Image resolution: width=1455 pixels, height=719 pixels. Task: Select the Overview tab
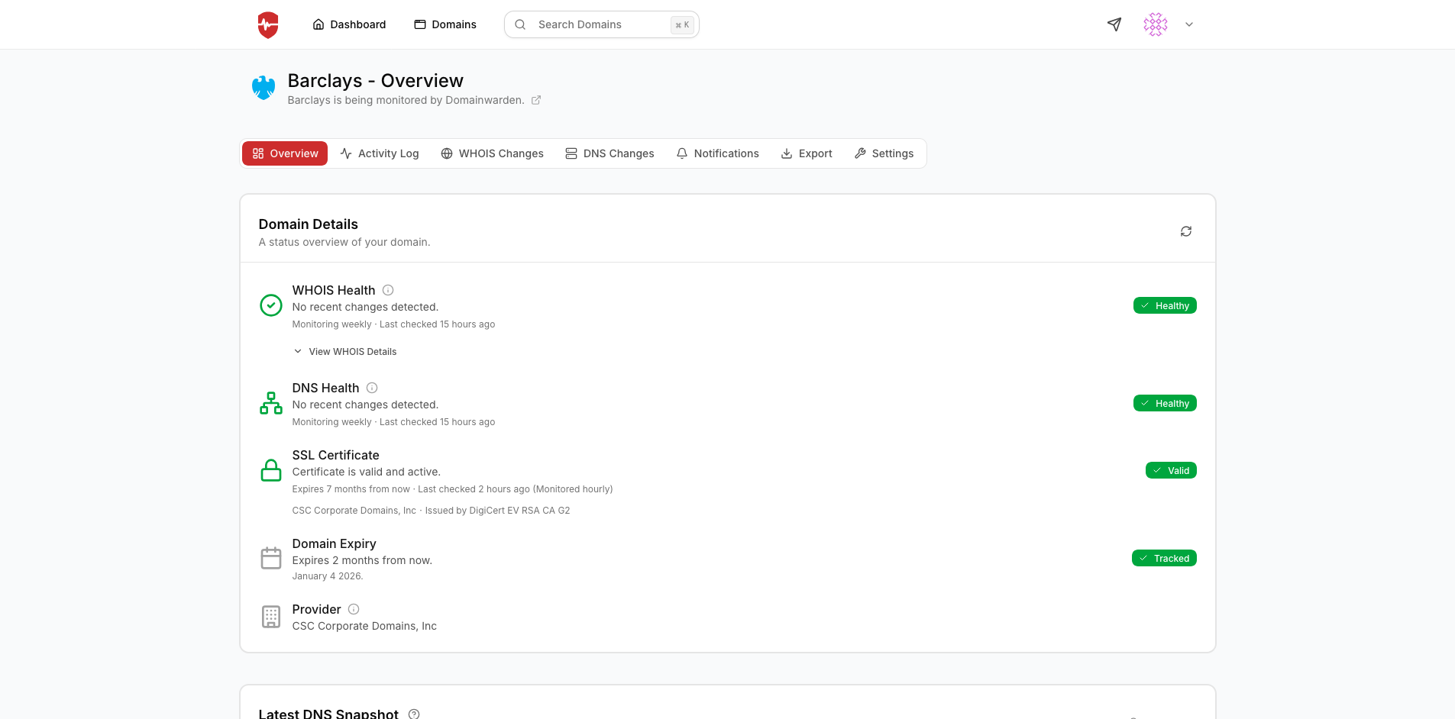pos(285,153)
